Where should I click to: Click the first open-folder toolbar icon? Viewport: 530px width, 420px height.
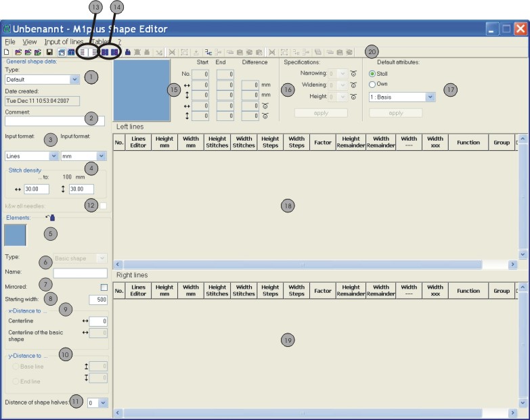(18, 52)
